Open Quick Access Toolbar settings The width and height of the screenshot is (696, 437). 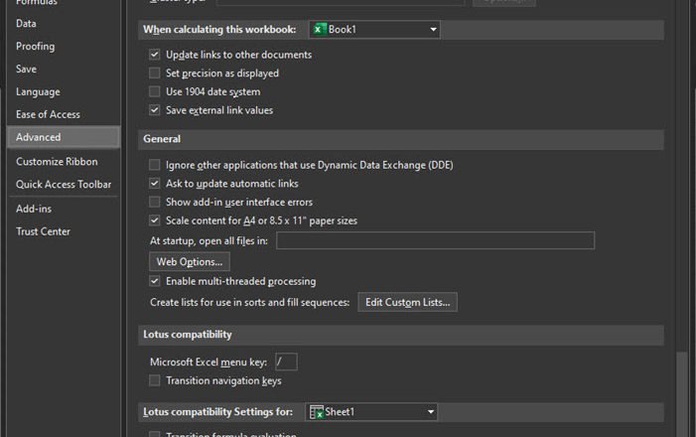pyautogui.click(x=64, y=185)
